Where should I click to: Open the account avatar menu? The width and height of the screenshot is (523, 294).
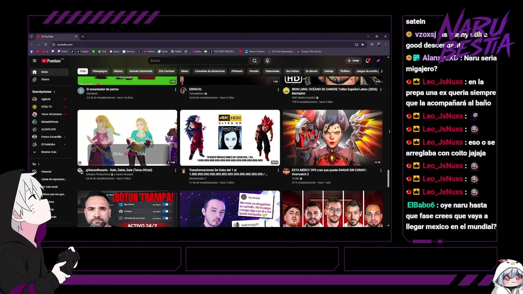378,60
